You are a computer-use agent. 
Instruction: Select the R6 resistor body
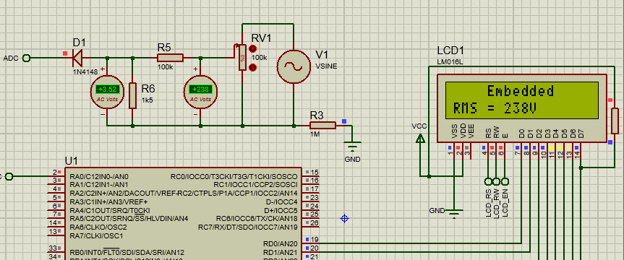(133, 96)
